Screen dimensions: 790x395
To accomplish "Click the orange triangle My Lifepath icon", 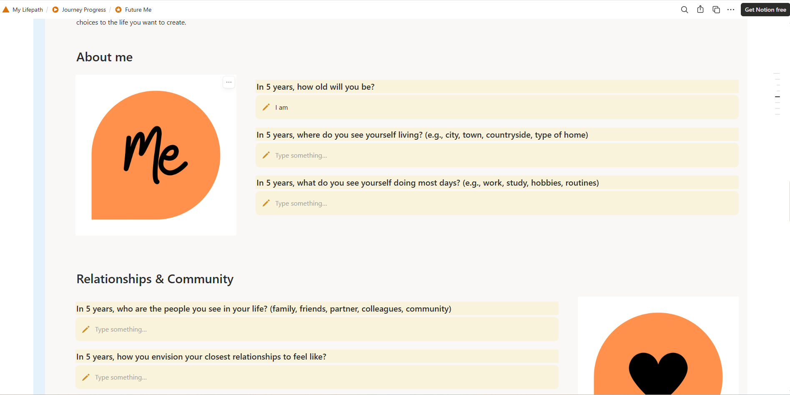I will pos(6,10).
